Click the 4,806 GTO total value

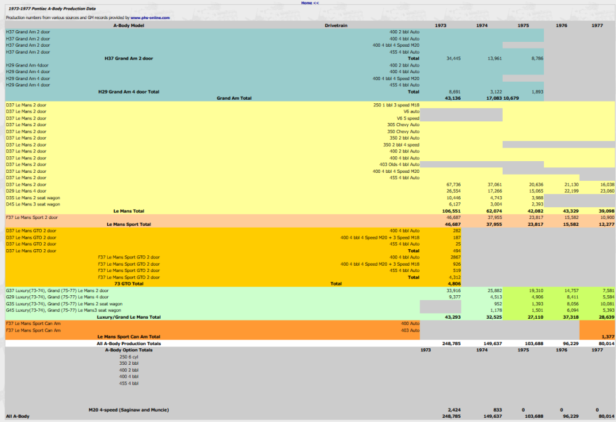pos(454,284)
